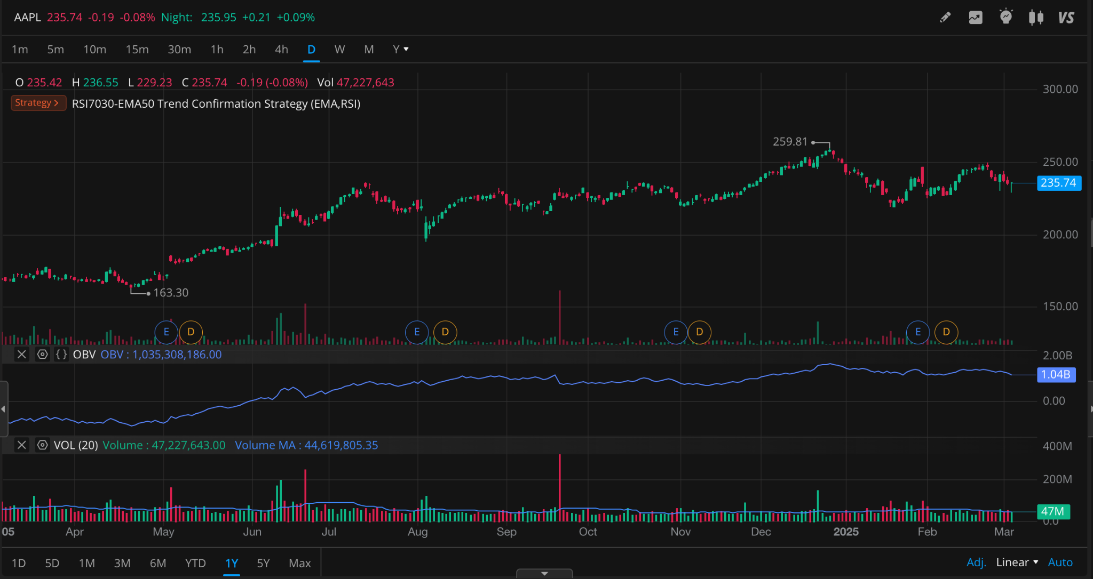
Task: Click the lightbulb strategy ideas icon
Action: click(1006, 18)
